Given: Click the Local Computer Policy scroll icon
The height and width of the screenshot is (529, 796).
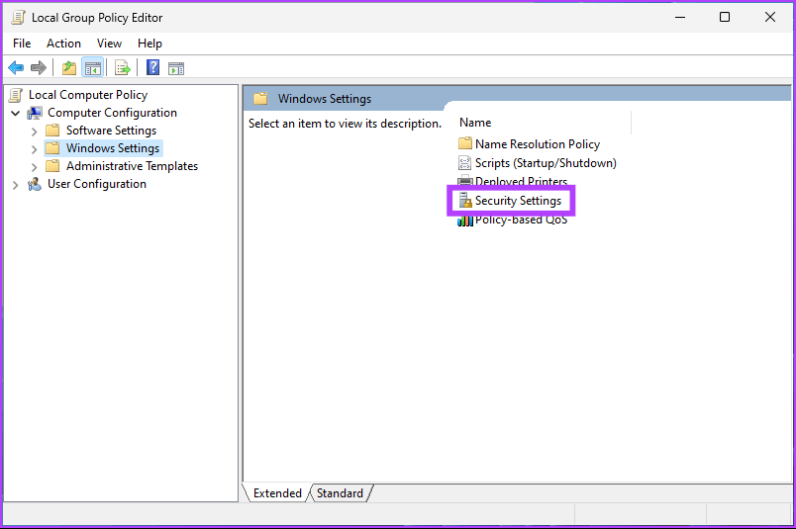Looking at the screenshot, I should (16, 95).
